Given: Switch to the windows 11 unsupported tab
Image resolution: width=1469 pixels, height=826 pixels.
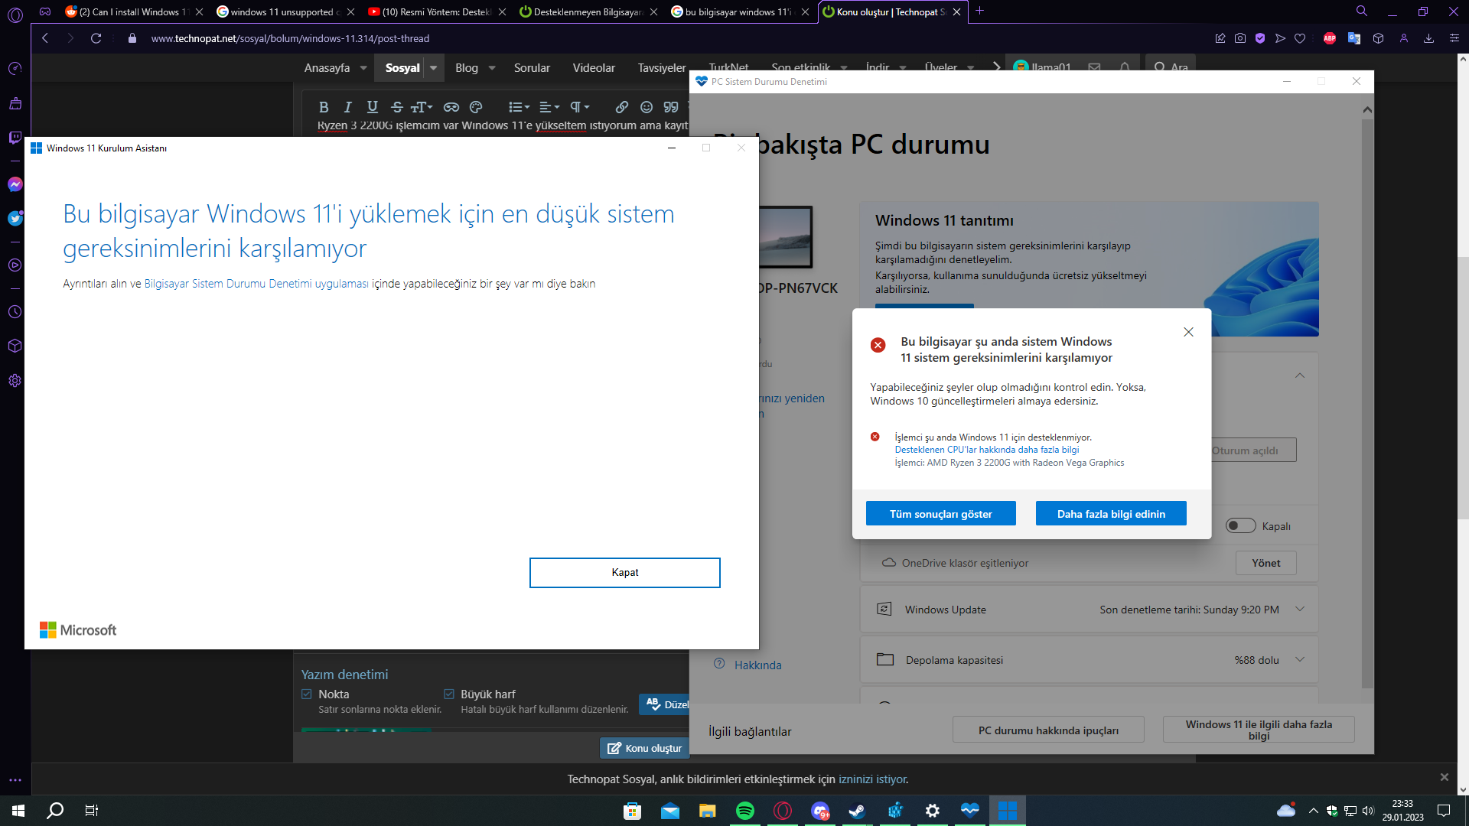Looking at the screenshot, I should pyautogui.click(x=282, y=11).
